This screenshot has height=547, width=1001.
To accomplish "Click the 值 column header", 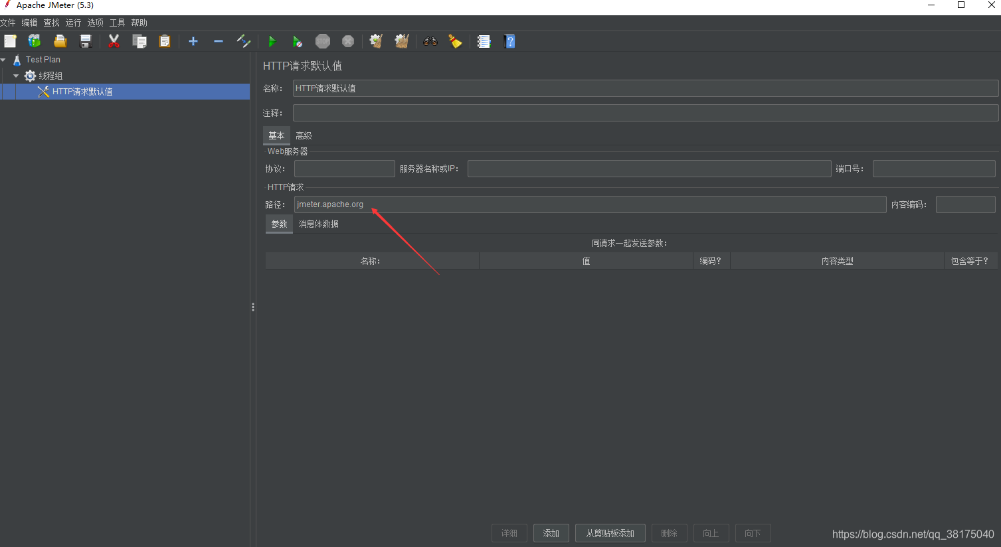I will click(x=586, y=261).
